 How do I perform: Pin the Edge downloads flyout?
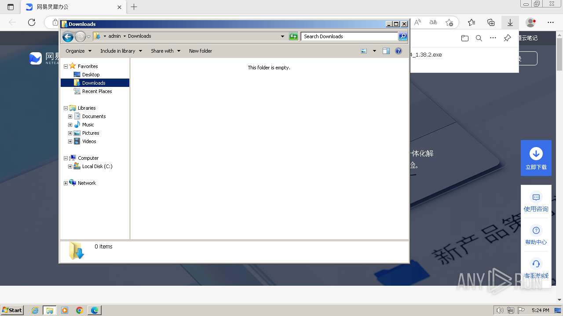tap(507, 38)
